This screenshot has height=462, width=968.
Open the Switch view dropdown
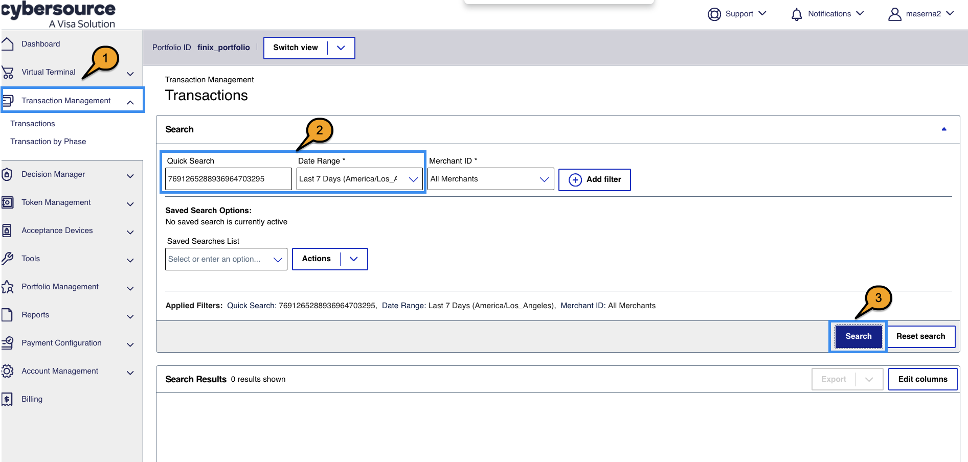click(x=341, y=48)
